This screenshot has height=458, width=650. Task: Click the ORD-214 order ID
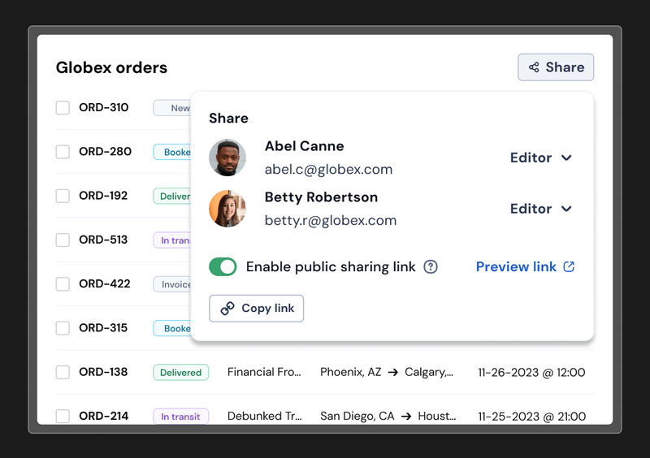pyautogui.click(x=104, y=416)
